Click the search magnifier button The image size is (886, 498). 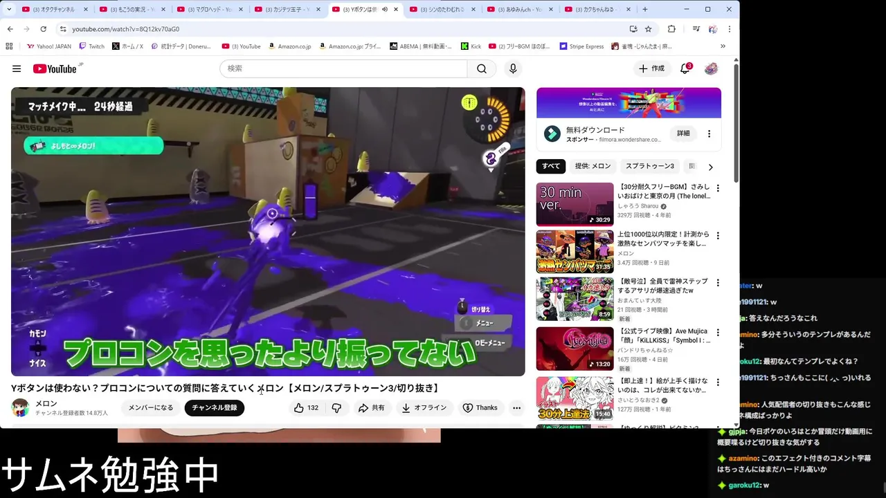click(x=482, y=68)
